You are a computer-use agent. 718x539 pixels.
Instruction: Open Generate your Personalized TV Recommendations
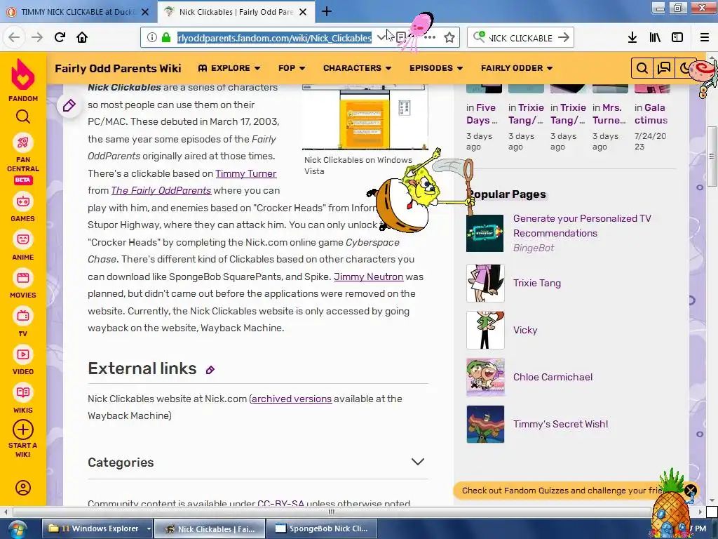[582, 226]
